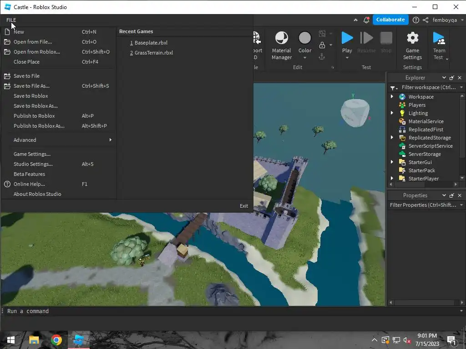Expand the StarterGui tree node
The height and width of the screenshot is (349, 466).
(392, 162)
